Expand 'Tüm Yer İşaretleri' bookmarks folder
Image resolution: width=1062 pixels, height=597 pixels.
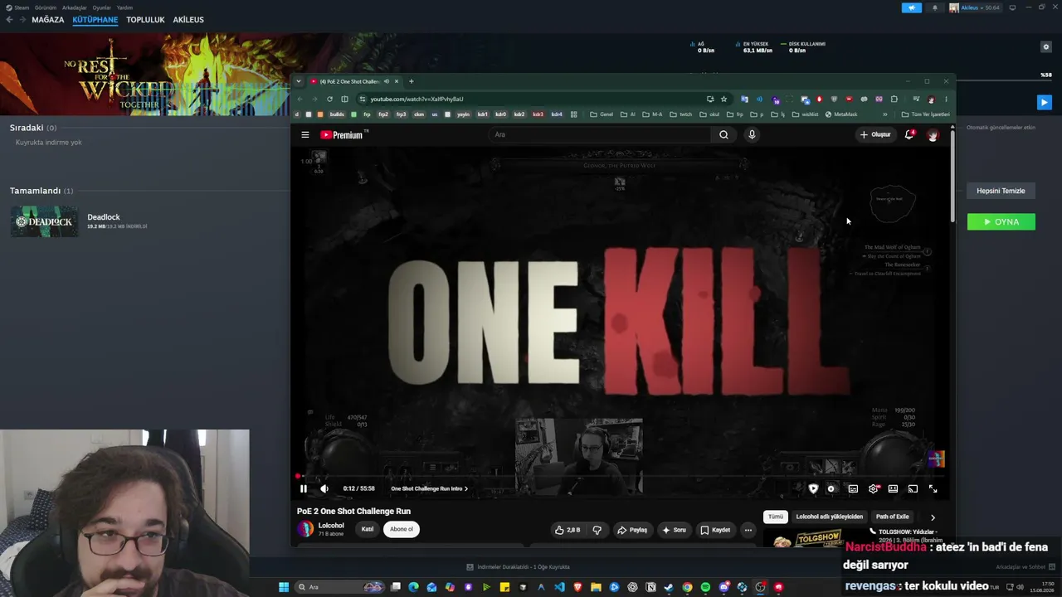[x=926, y=114]
